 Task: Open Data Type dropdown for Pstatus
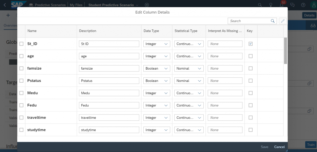[157, 81]
